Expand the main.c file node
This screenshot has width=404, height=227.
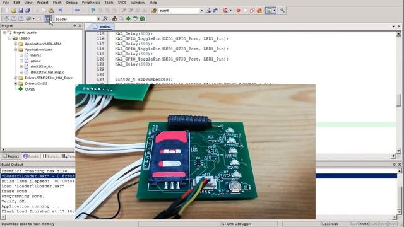click(x=21, y=55)
